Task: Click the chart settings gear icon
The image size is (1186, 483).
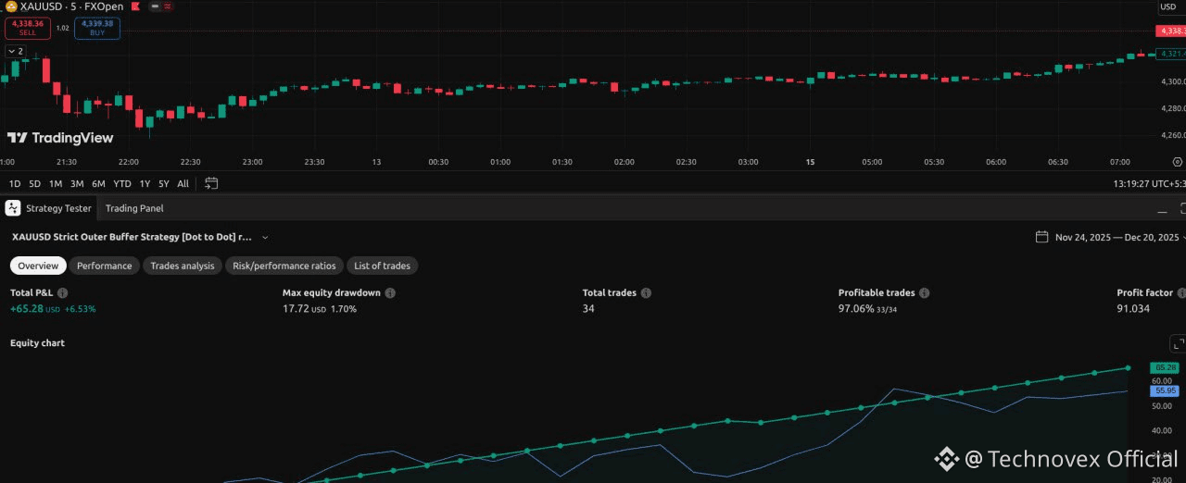Action: tap(1177, 161)
